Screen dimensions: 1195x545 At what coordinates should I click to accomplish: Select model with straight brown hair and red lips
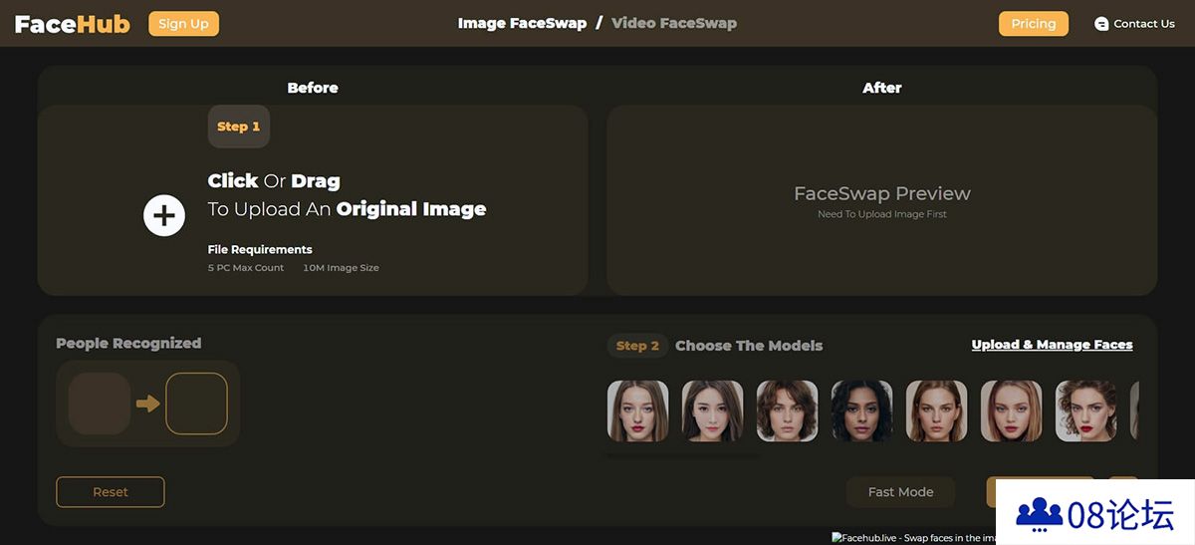(638, 410)
